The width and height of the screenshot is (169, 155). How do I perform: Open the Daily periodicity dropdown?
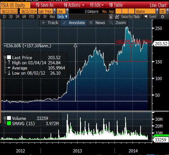(62, 17)
